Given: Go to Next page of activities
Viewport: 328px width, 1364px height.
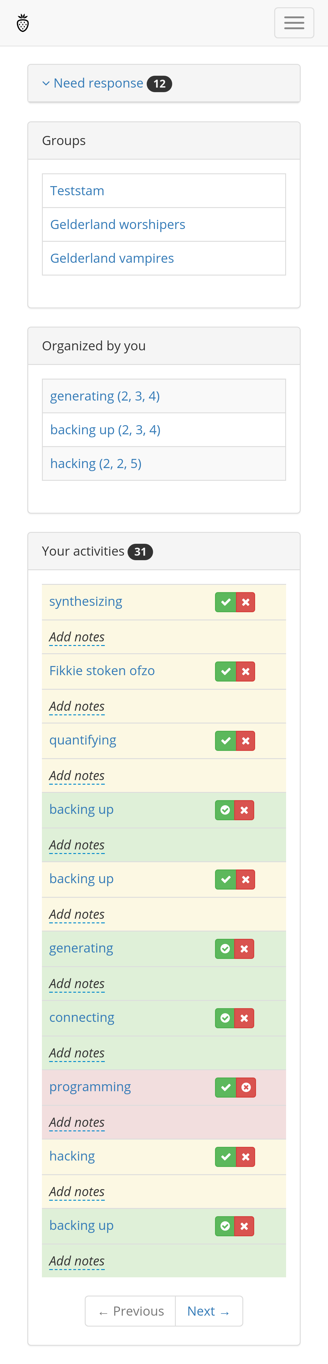Looking at the screenshot, I should click(208, 1311).
